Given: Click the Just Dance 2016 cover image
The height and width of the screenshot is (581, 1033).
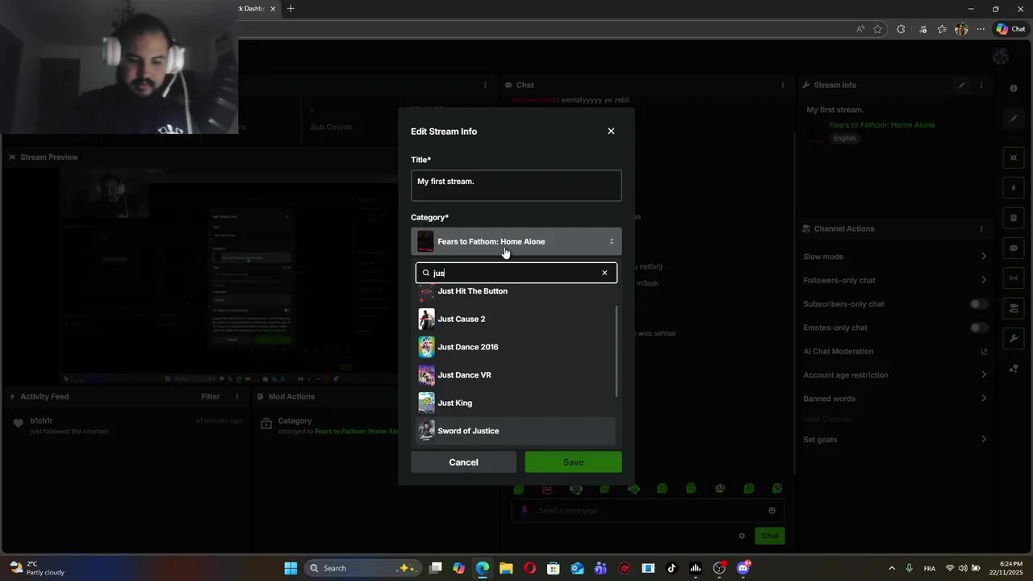Looking at the screenshot, I should [x=426, y=347].
